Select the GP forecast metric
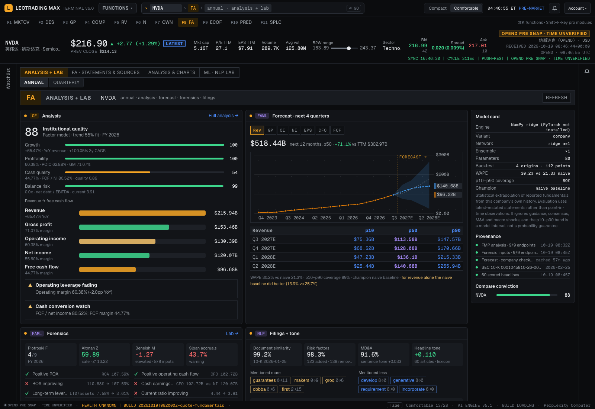This screenshot has width=595, height=409. [x=270, y=130]
